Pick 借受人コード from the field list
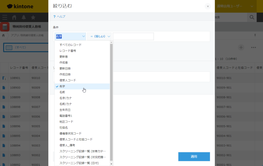Screen dimensions: 263x166 tap(68, 80)
